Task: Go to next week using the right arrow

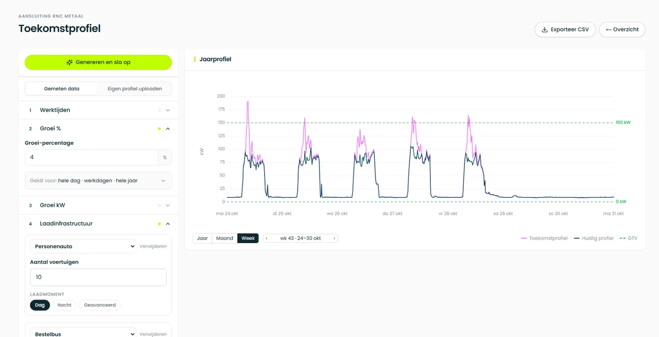Action: pyautogui.click(x=334, y=239)
